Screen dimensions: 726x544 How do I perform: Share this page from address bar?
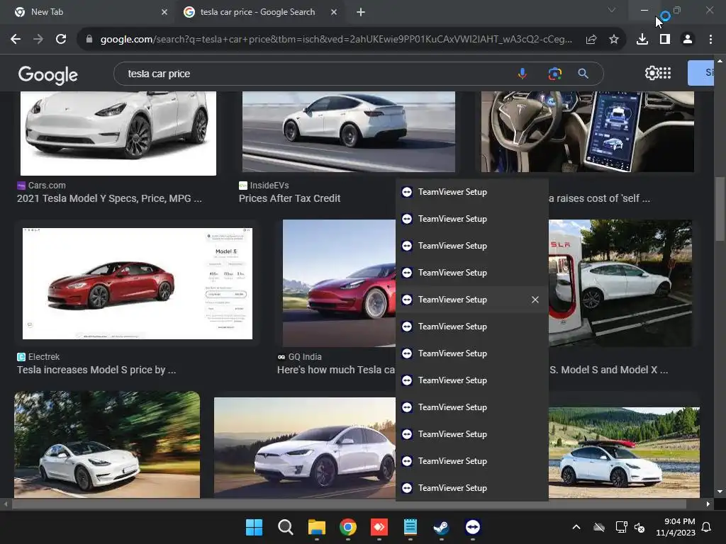[591, 40]
